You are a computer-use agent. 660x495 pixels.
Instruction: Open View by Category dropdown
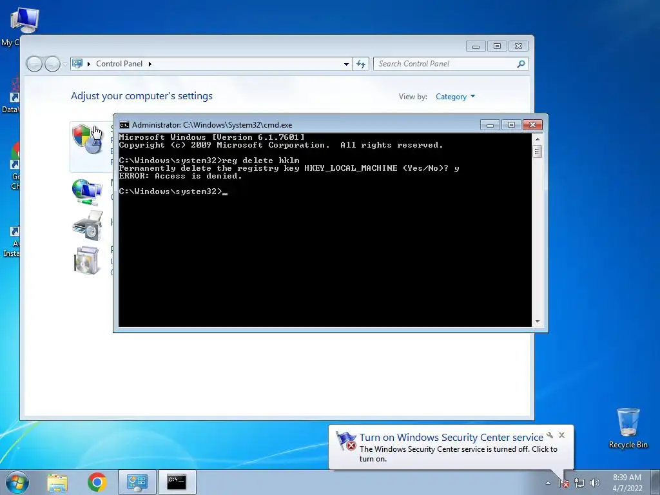click(x=455, y=97)
